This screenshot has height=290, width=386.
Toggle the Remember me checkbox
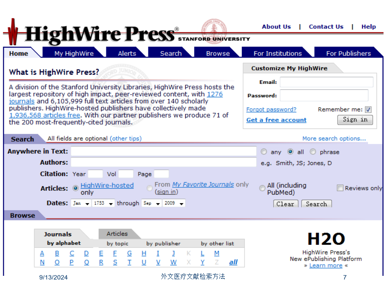[x=368, y=110]
